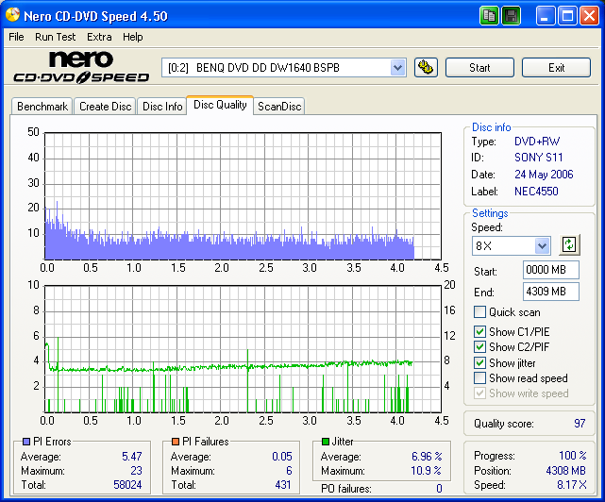Click the floppy disk save icon
605x502 pixels.
coord(511,15)
